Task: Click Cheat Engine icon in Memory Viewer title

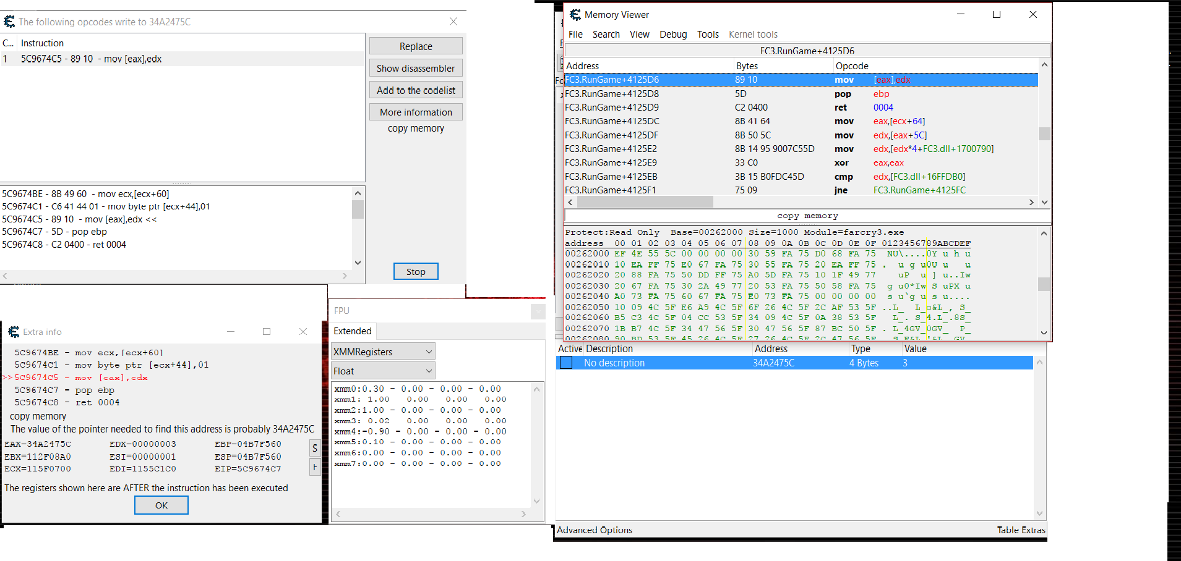Action: [x=575, y=15]
